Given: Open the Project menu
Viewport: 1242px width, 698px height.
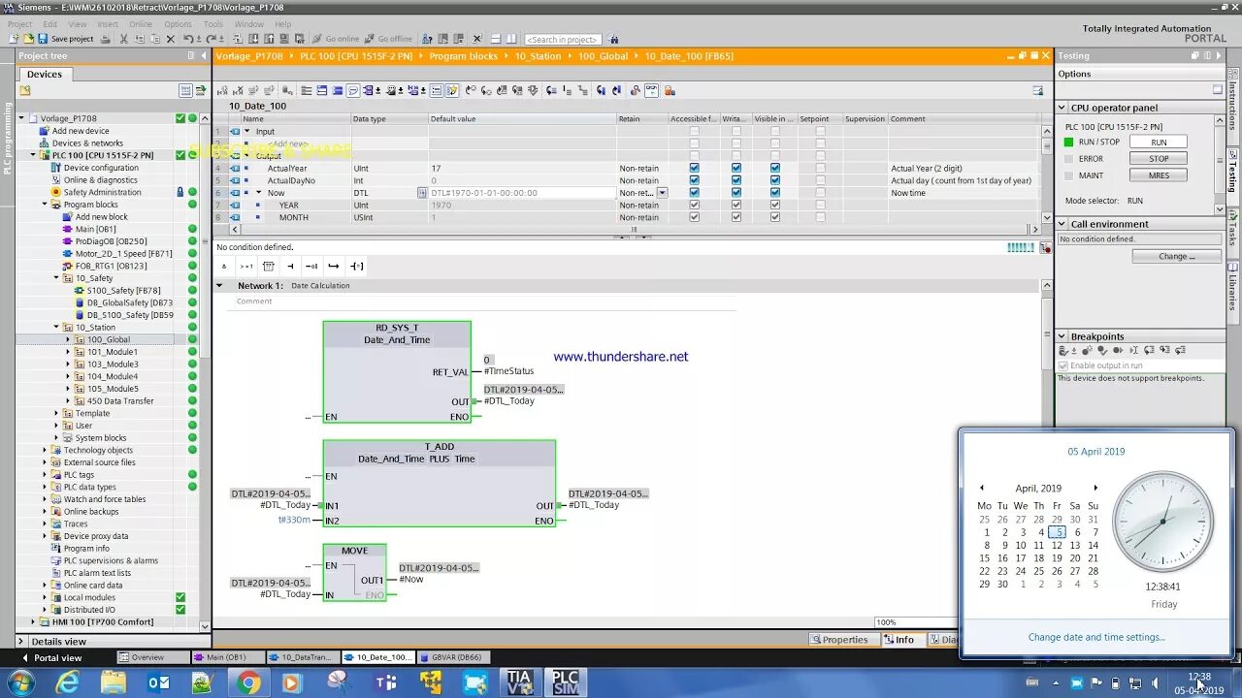Looking at the screenshot, I should pyautogui.click(x=19, y=24).
